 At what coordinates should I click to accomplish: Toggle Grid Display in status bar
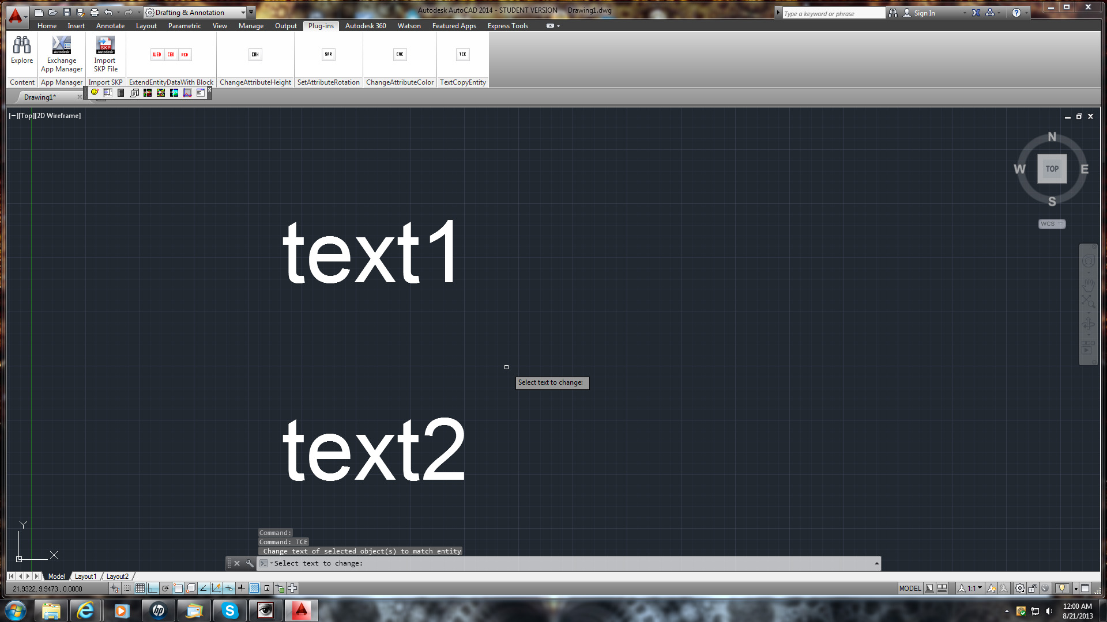coord(140,588)
